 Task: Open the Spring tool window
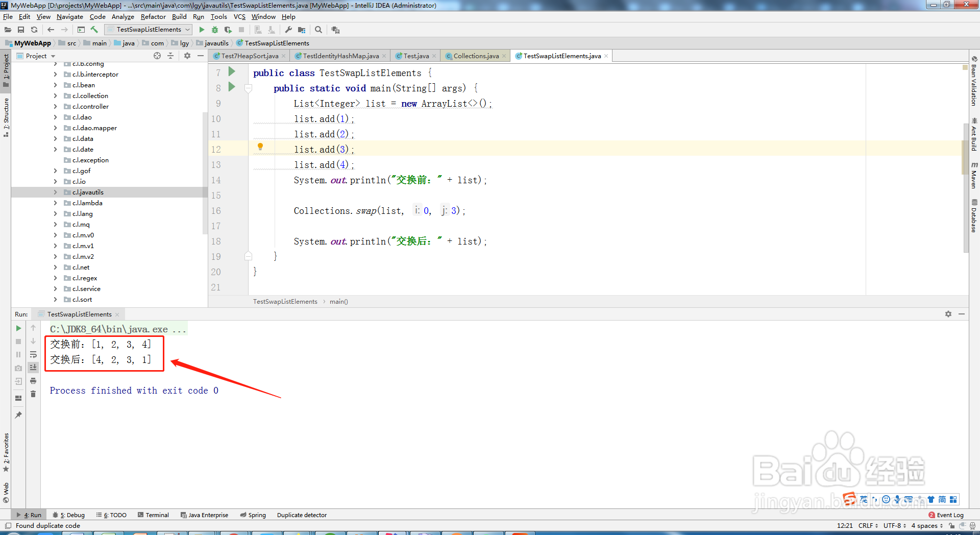click(253, 515)
